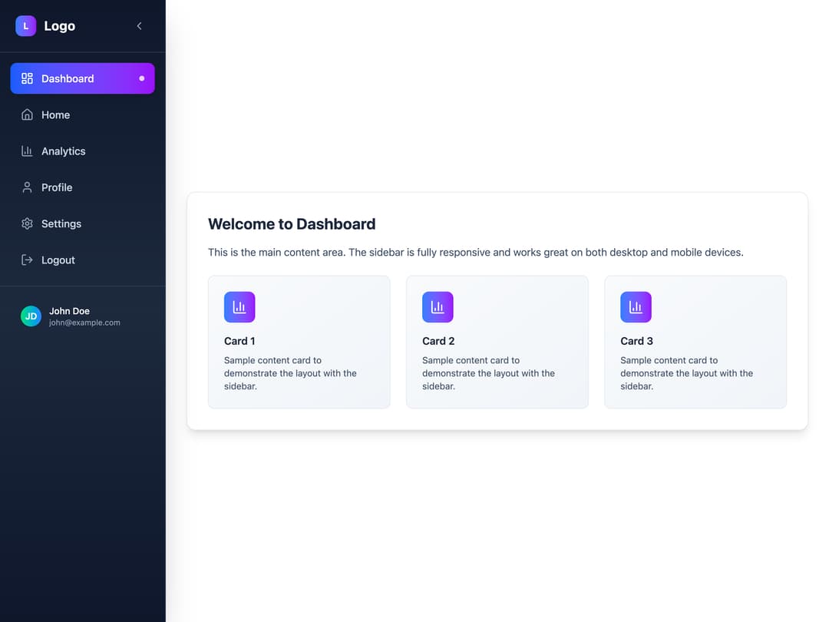Click the Settings gear icon
The image size is (829, 622).
(x=27, y=223)
